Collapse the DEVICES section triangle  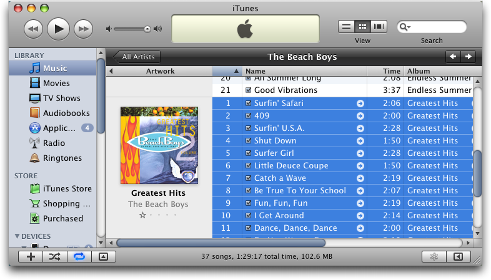(17, 236)
